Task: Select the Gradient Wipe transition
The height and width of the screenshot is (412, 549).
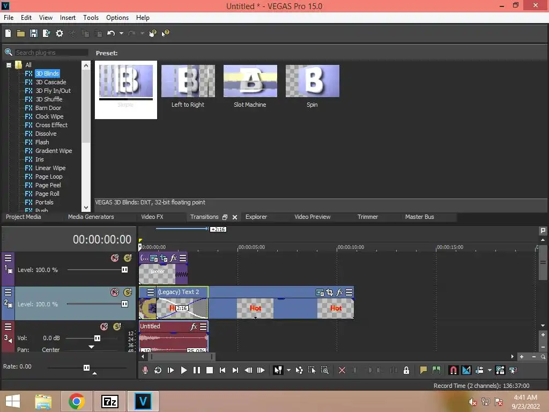Action: [x=54, y=151]
